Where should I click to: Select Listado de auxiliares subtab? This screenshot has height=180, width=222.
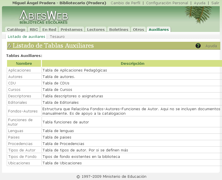click(x=26, y=37)
